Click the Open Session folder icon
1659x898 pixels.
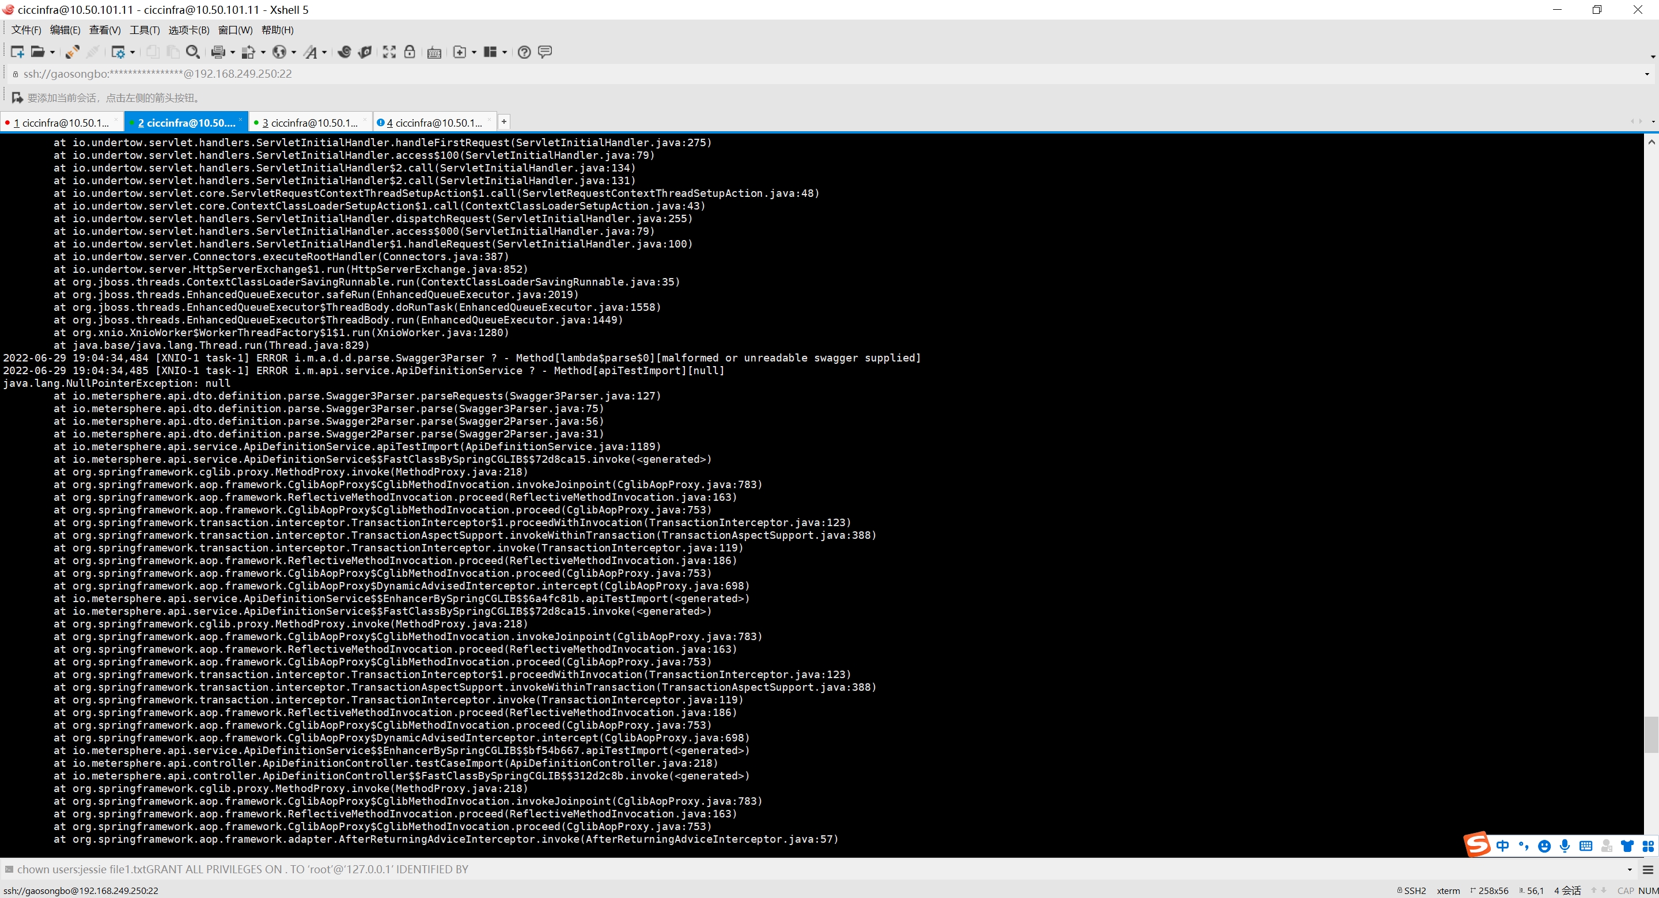tap(38, 52)
